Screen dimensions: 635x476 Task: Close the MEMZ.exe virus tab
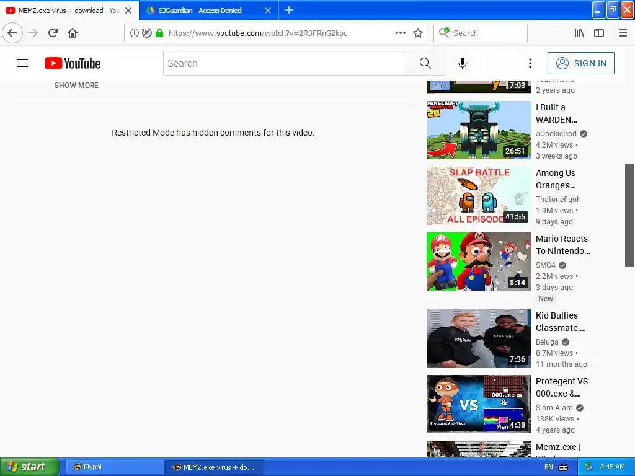coord(128,11)
